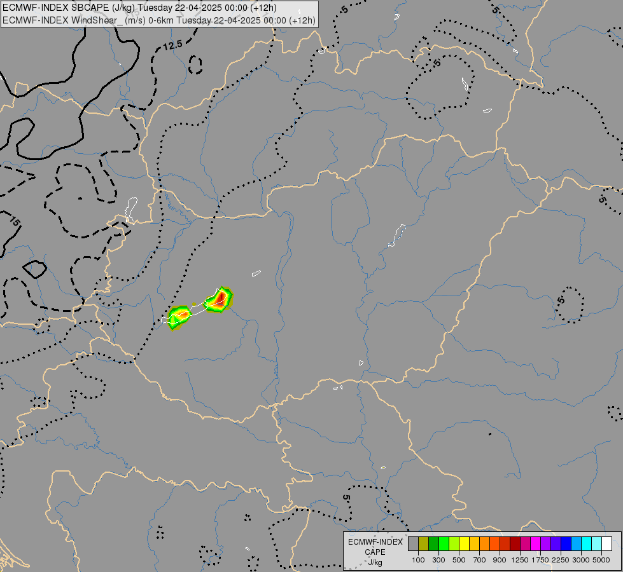The width and height of the screenshot is (623, 572).
Task: Click the legend value "1250"
Action: (x=520, y=560)
